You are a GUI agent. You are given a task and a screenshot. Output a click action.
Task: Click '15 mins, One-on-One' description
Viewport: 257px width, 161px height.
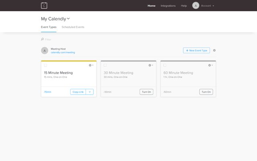click(x=55, y=77)
